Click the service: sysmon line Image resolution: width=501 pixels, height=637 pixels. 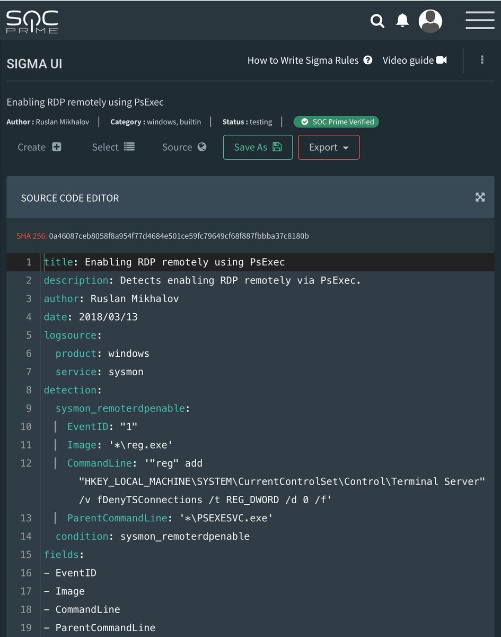100,372
